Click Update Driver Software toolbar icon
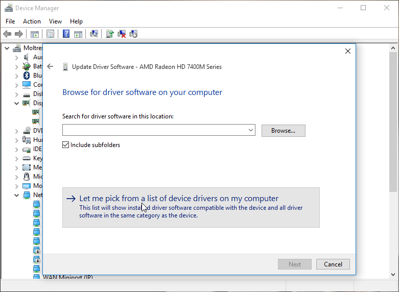The width and height of the screenshot is (399, 292). (x=110, y=34)
